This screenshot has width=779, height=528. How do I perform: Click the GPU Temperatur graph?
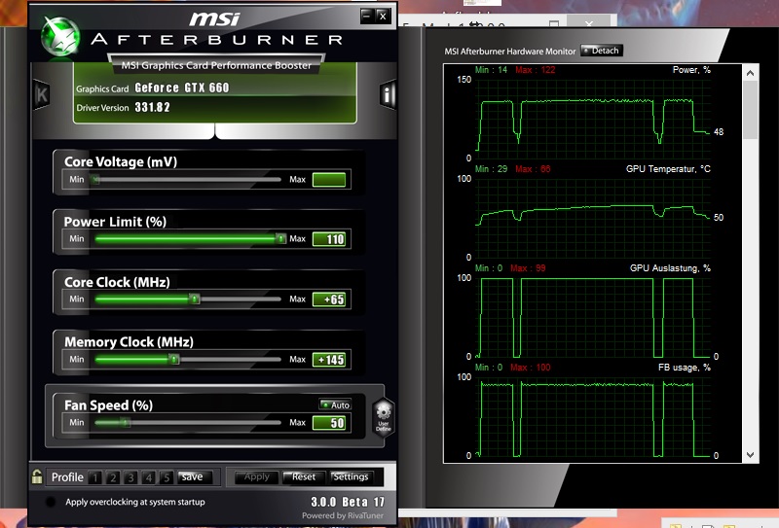[x=593, y=218]
